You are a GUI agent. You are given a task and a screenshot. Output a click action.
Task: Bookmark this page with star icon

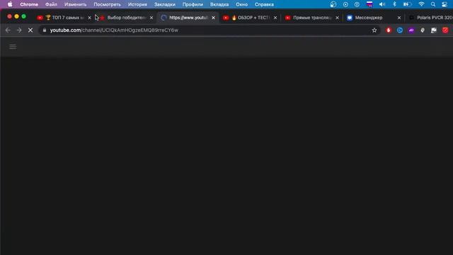tap(374, 30)
